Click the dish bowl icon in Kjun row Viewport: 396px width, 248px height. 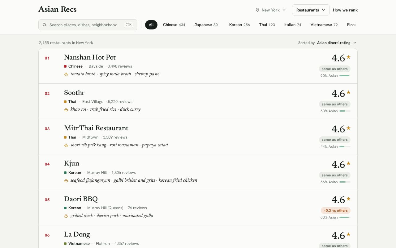point(66,180)
